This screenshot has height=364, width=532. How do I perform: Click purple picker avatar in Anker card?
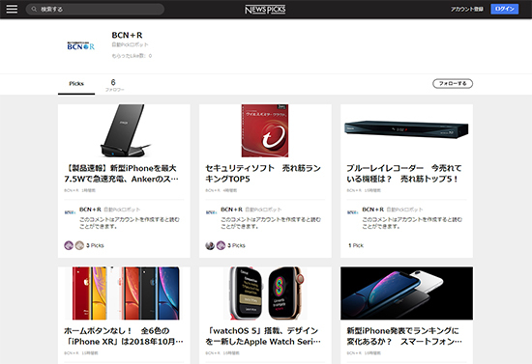(x=69, y=245)
